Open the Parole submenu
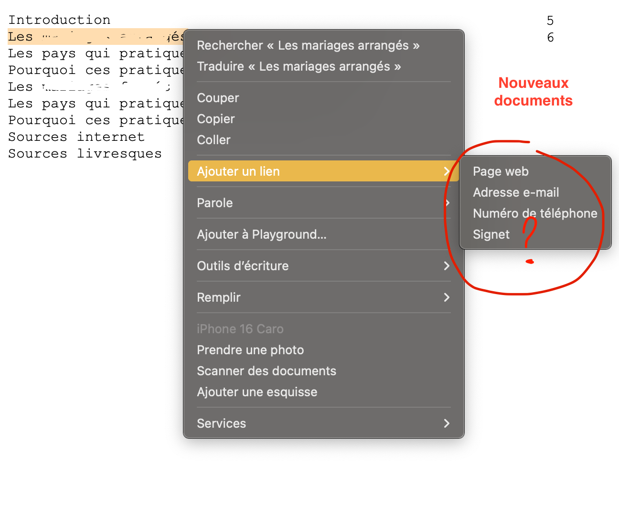 click(x=215, y=203)
